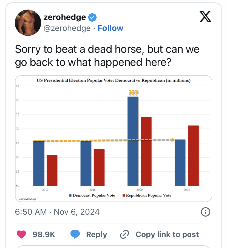
Task: Open zerohedge profile avatar picture
Action: 28,23
